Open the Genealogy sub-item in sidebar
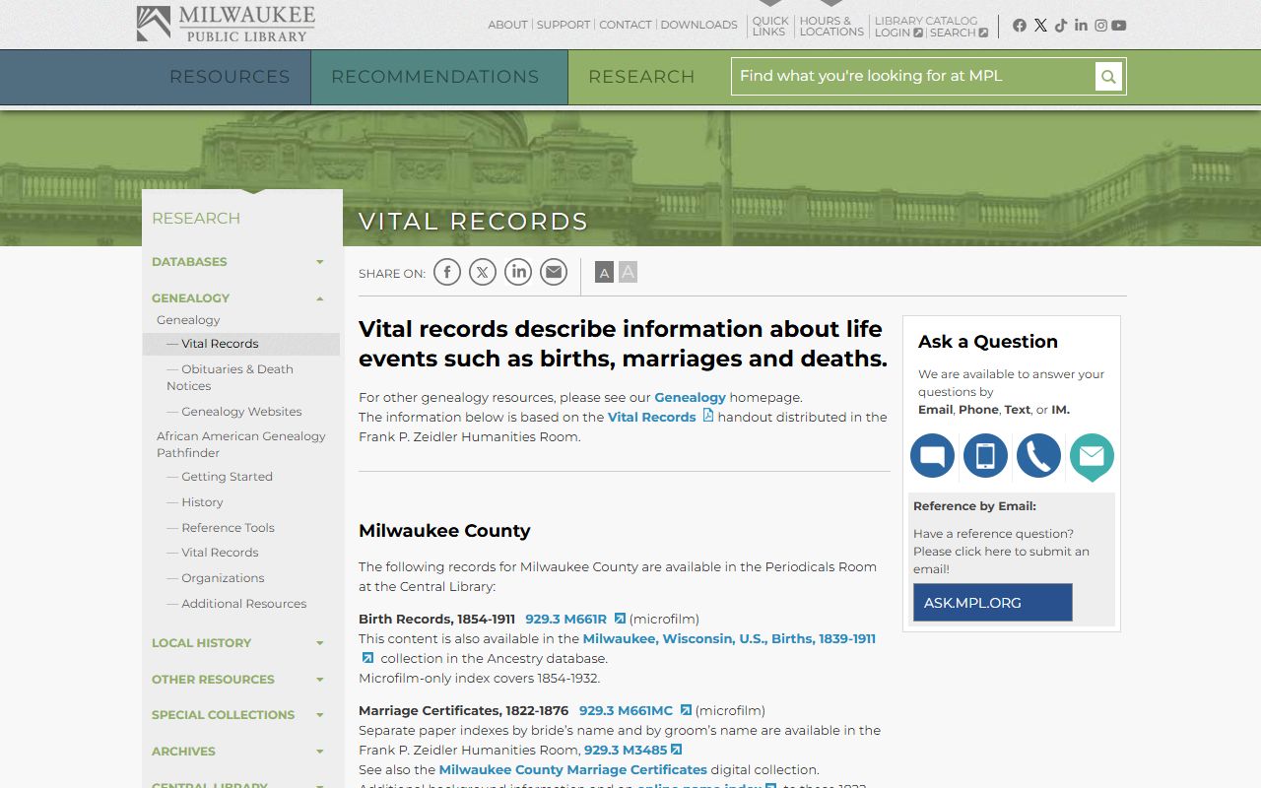This screenshot has height=788, width=1261. click(188, 320)
